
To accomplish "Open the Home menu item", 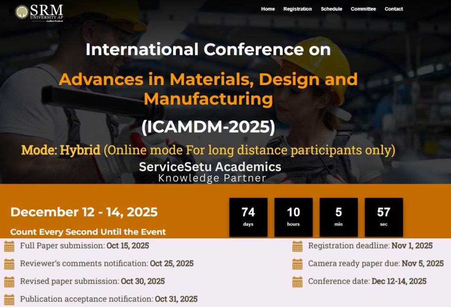I will (x=268, y=9).
